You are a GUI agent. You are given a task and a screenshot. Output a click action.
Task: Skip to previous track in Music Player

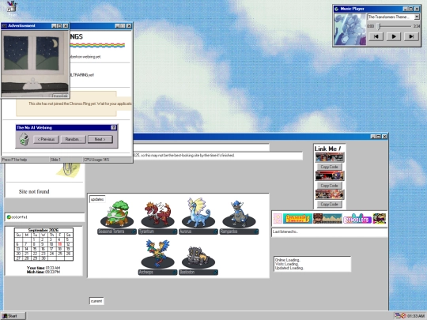click(376, 36)
